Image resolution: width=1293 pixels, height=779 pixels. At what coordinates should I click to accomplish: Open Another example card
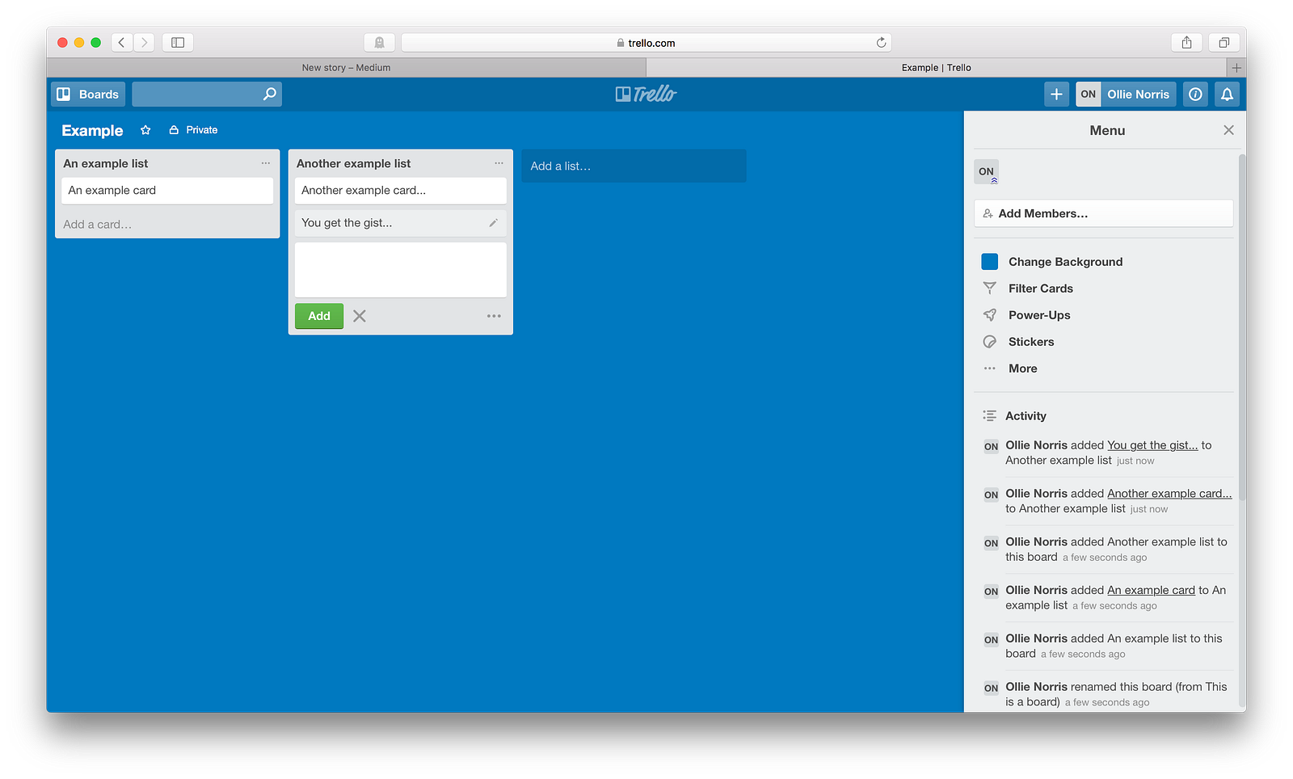coord(401,191)
